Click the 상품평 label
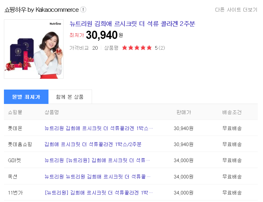263x202 pixels. click(x=111, y=48)
